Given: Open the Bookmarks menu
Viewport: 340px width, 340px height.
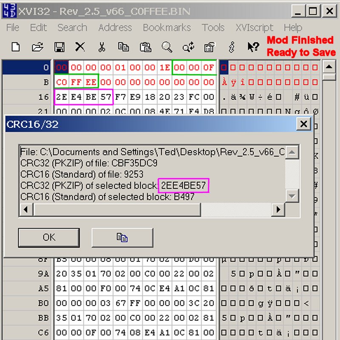Looking at the screenshot, I should pyautogui.click(x=167, y=28).
